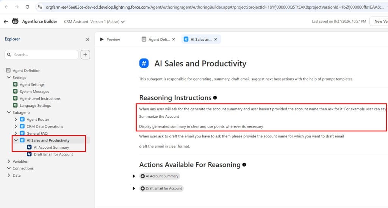
Task: Collapse the Settings tree section
Action: point(9,77)
